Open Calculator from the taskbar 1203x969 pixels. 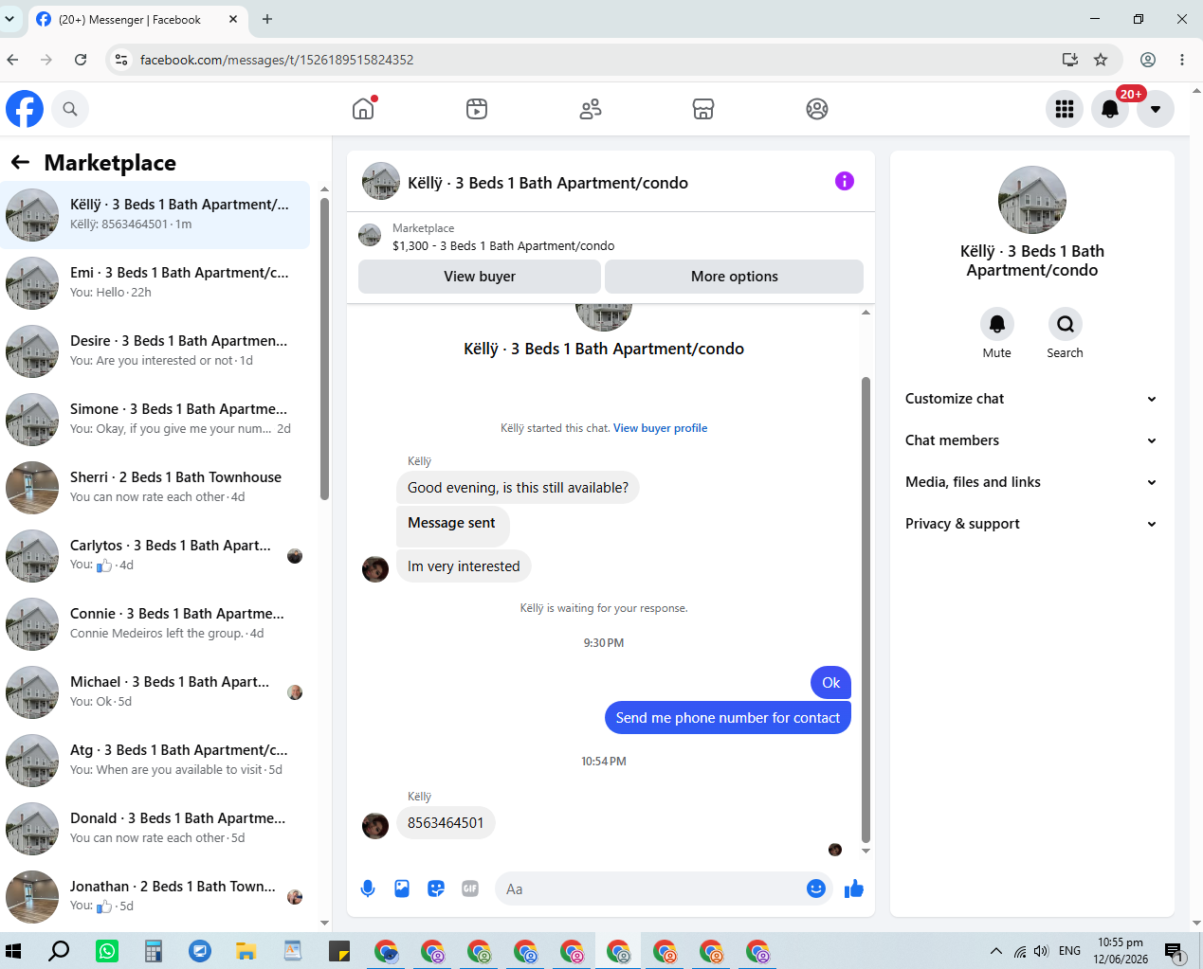click(x=154, y=951)
